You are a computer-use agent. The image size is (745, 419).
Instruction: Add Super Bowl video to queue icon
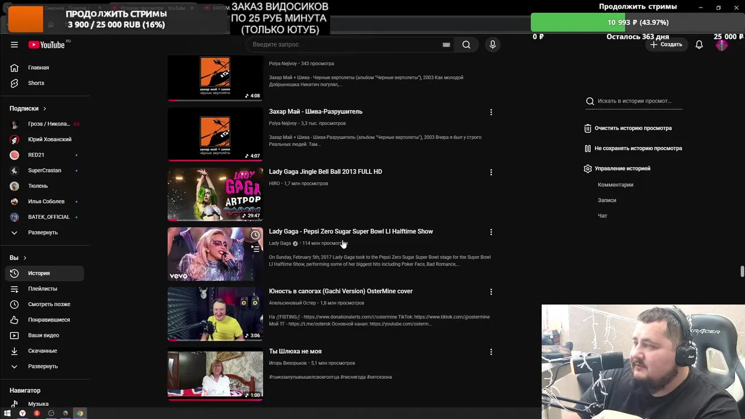255,249
